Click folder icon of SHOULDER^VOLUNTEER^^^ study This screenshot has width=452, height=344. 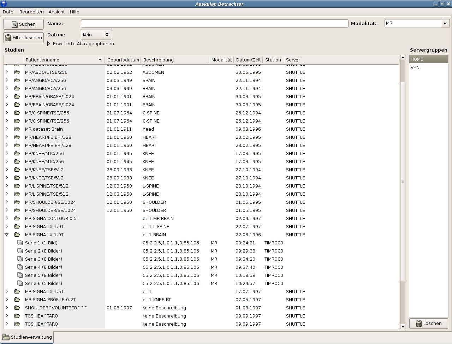(x=17, y=308)
